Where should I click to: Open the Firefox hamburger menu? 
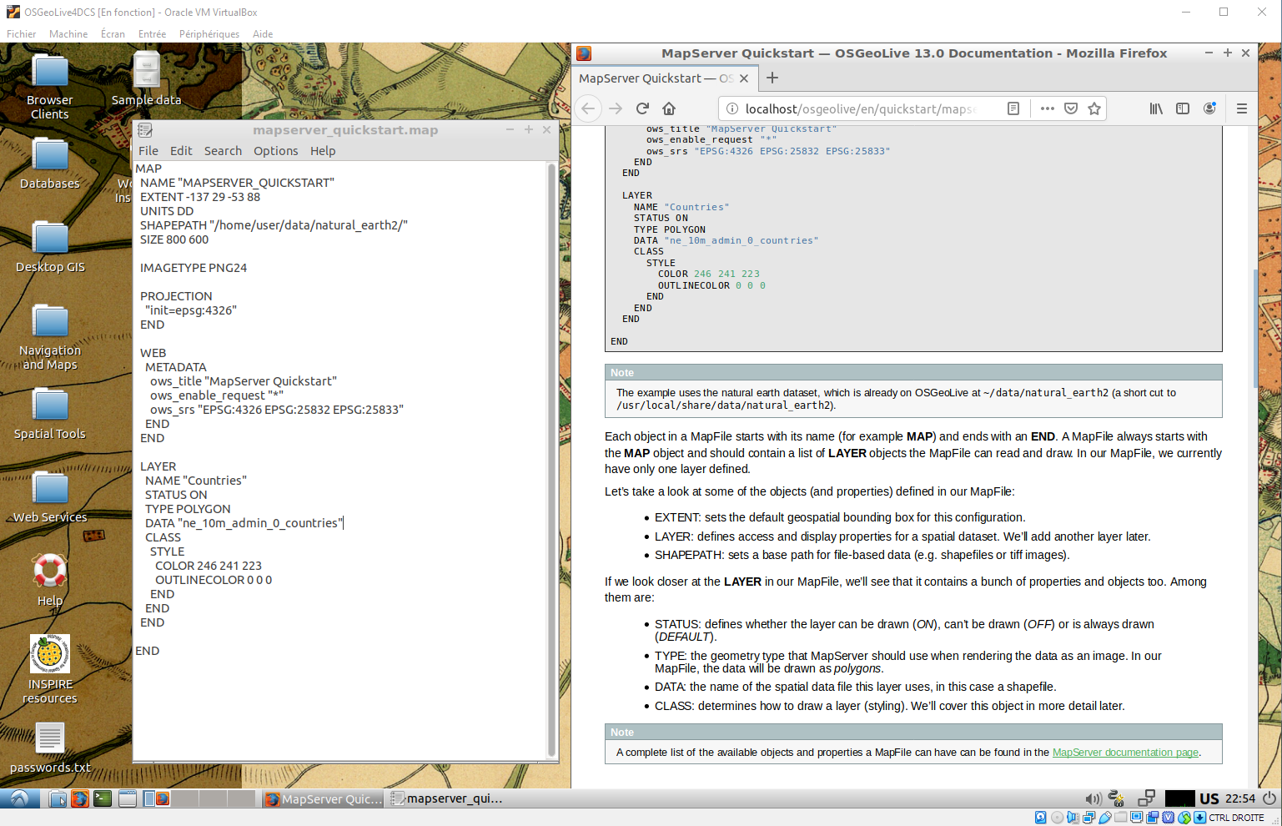tap(1242, 108)
